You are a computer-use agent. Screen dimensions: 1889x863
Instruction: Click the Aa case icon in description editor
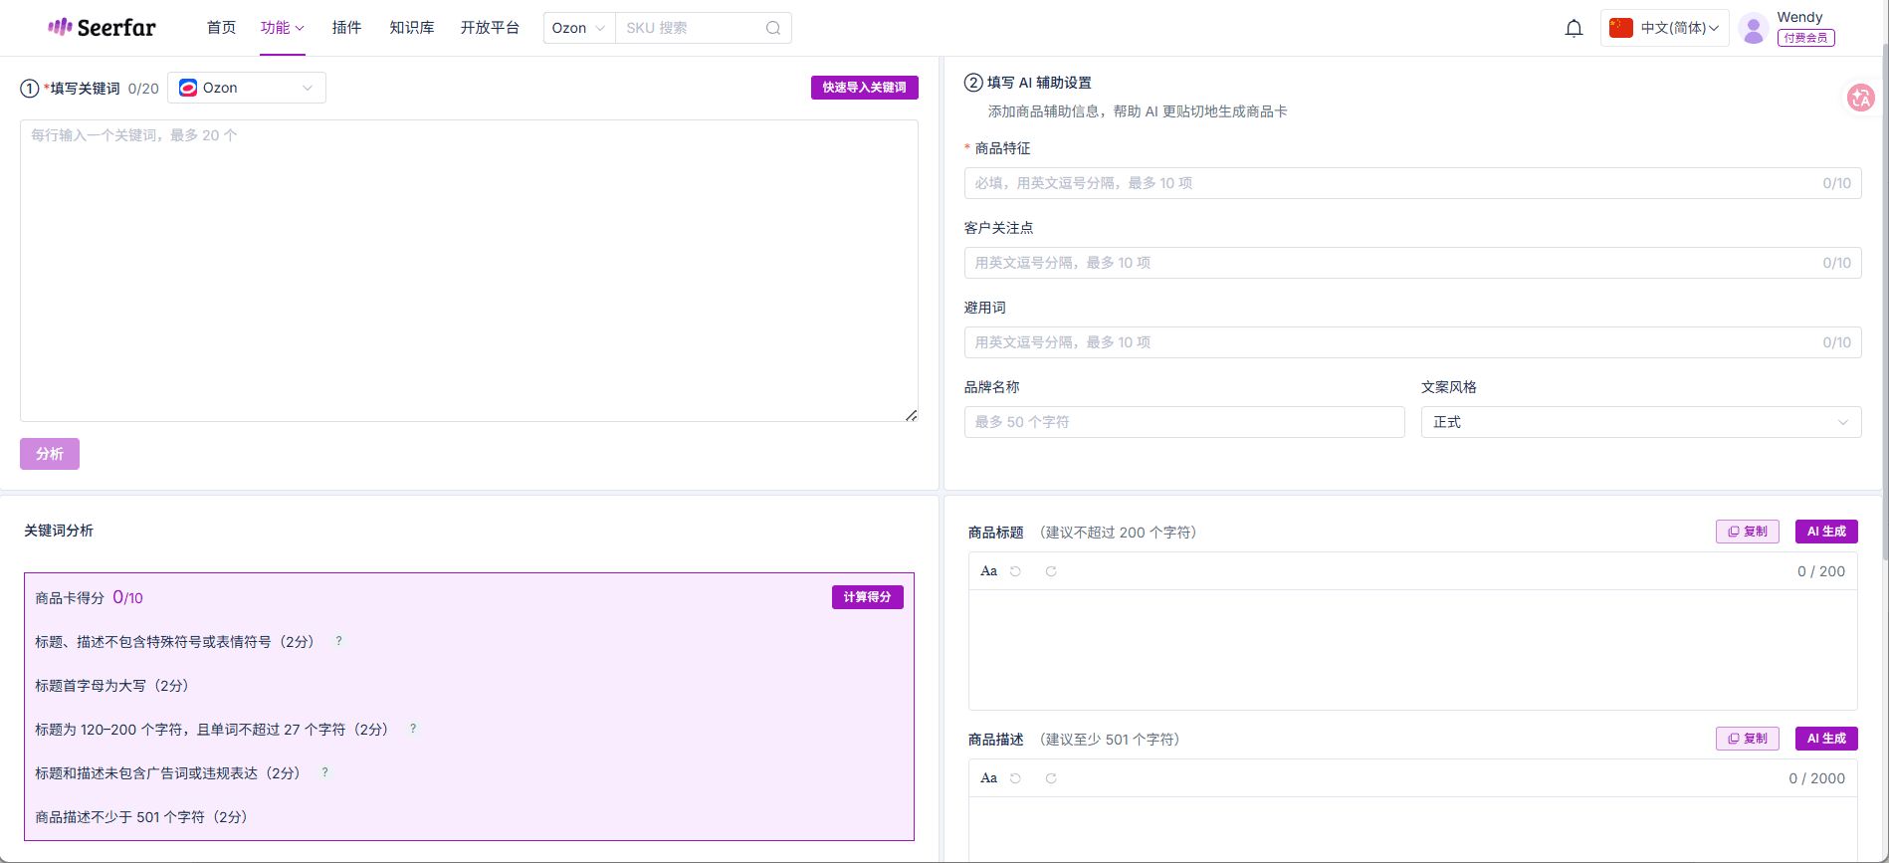pos(988,778)
